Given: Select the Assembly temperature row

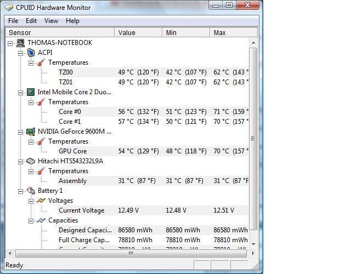Looking at the screenshot, I should [x=152, y=181].
